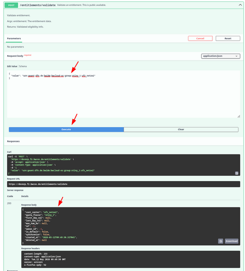Image resolution: width=245 pixels, height=271 pixels.
Task: Copy the response body to clipboard
Action: click(221, 241)
